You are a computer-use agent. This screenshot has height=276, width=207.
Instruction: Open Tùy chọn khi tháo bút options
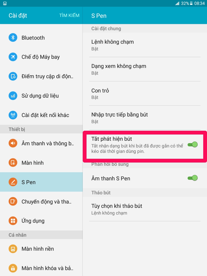(145, 209)
